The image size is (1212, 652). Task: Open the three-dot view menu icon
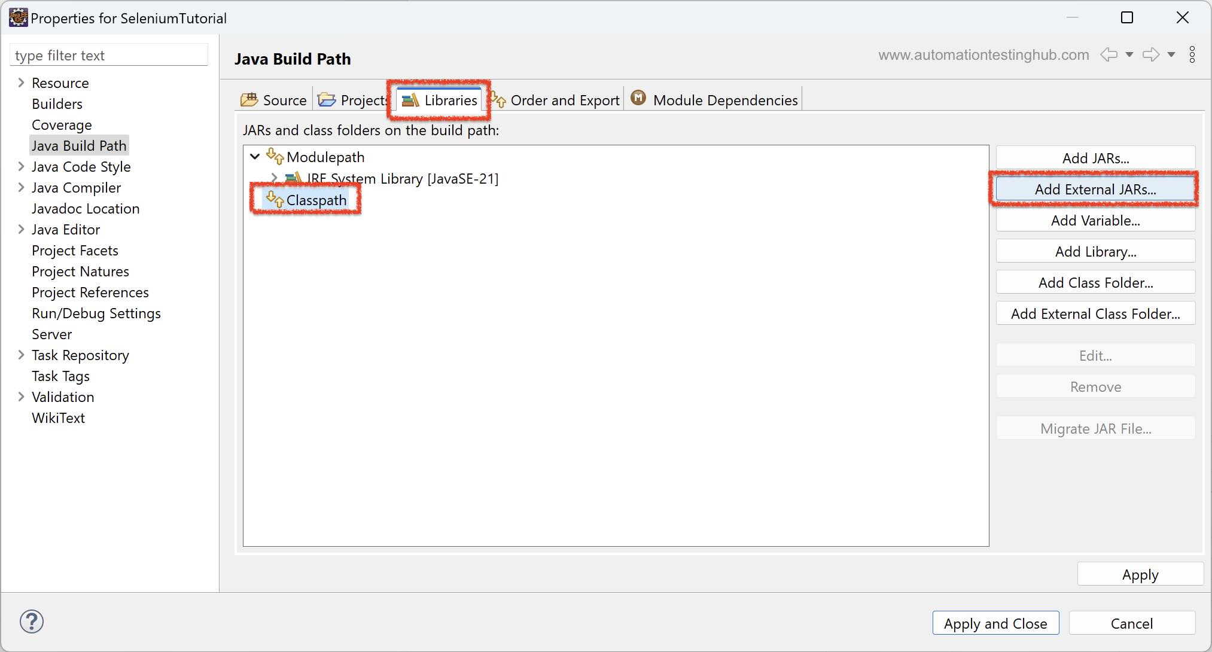pos(1192,54)
